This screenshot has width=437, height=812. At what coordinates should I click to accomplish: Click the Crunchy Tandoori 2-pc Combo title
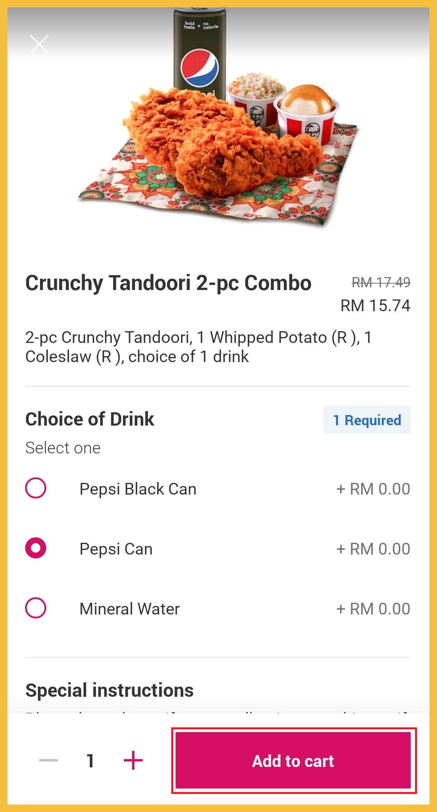click(168, 283)
